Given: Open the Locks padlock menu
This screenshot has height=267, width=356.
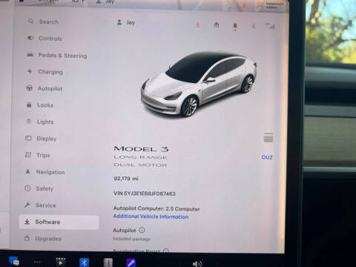Looking at the screenshot, I should click(40, 105).
